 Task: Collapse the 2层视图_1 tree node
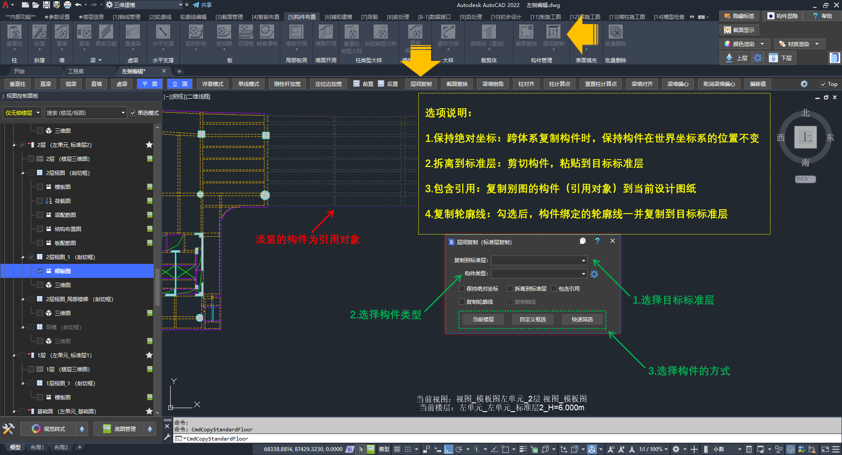23,257
